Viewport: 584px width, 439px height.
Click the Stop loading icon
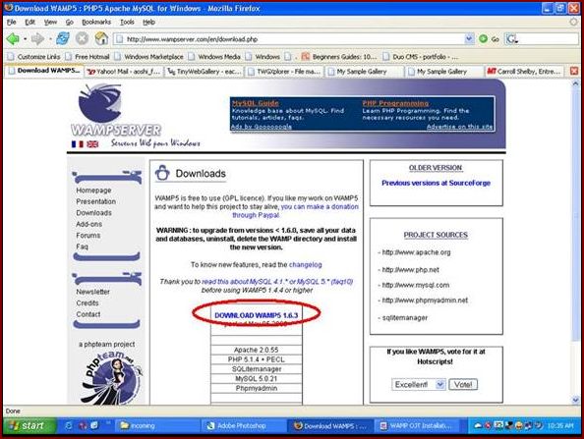coord(82,38)
